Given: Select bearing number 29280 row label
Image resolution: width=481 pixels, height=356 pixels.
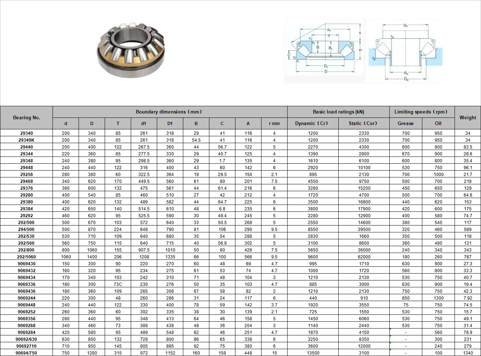Looking at the screenshot, I should click(26, 195).
